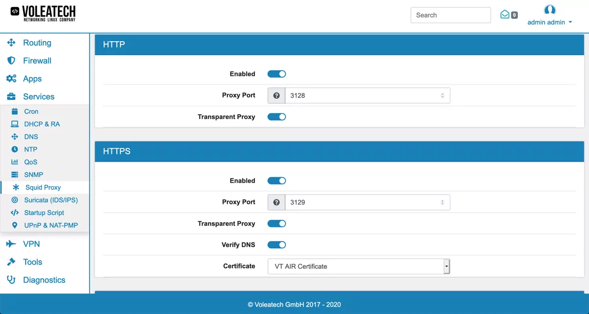Image resolution: width=589 pixels, height=314 pixels.
Task: Open the VPN airplane icon
Action: tap(11, 243)
